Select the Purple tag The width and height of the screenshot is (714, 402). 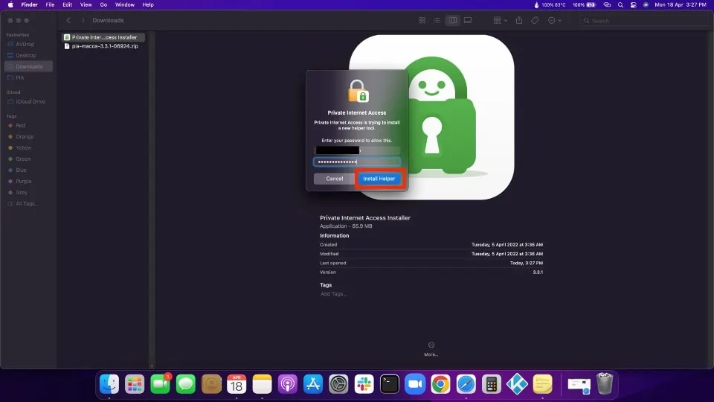[23, 182]
